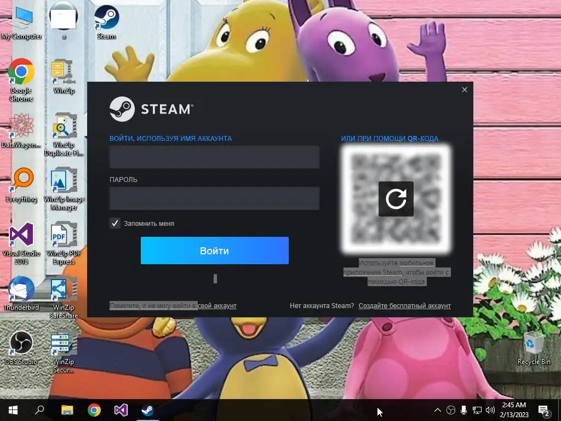The width and height of the screenshot is (561, 421).
Task: Select WinZip Image Manager shortcut
Action: (64, 189)
